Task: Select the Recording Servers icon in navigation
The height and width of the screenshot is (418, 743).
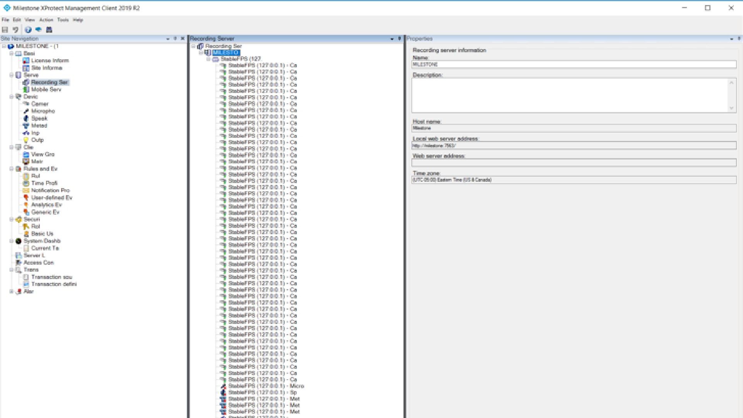Action: (26, 82)
